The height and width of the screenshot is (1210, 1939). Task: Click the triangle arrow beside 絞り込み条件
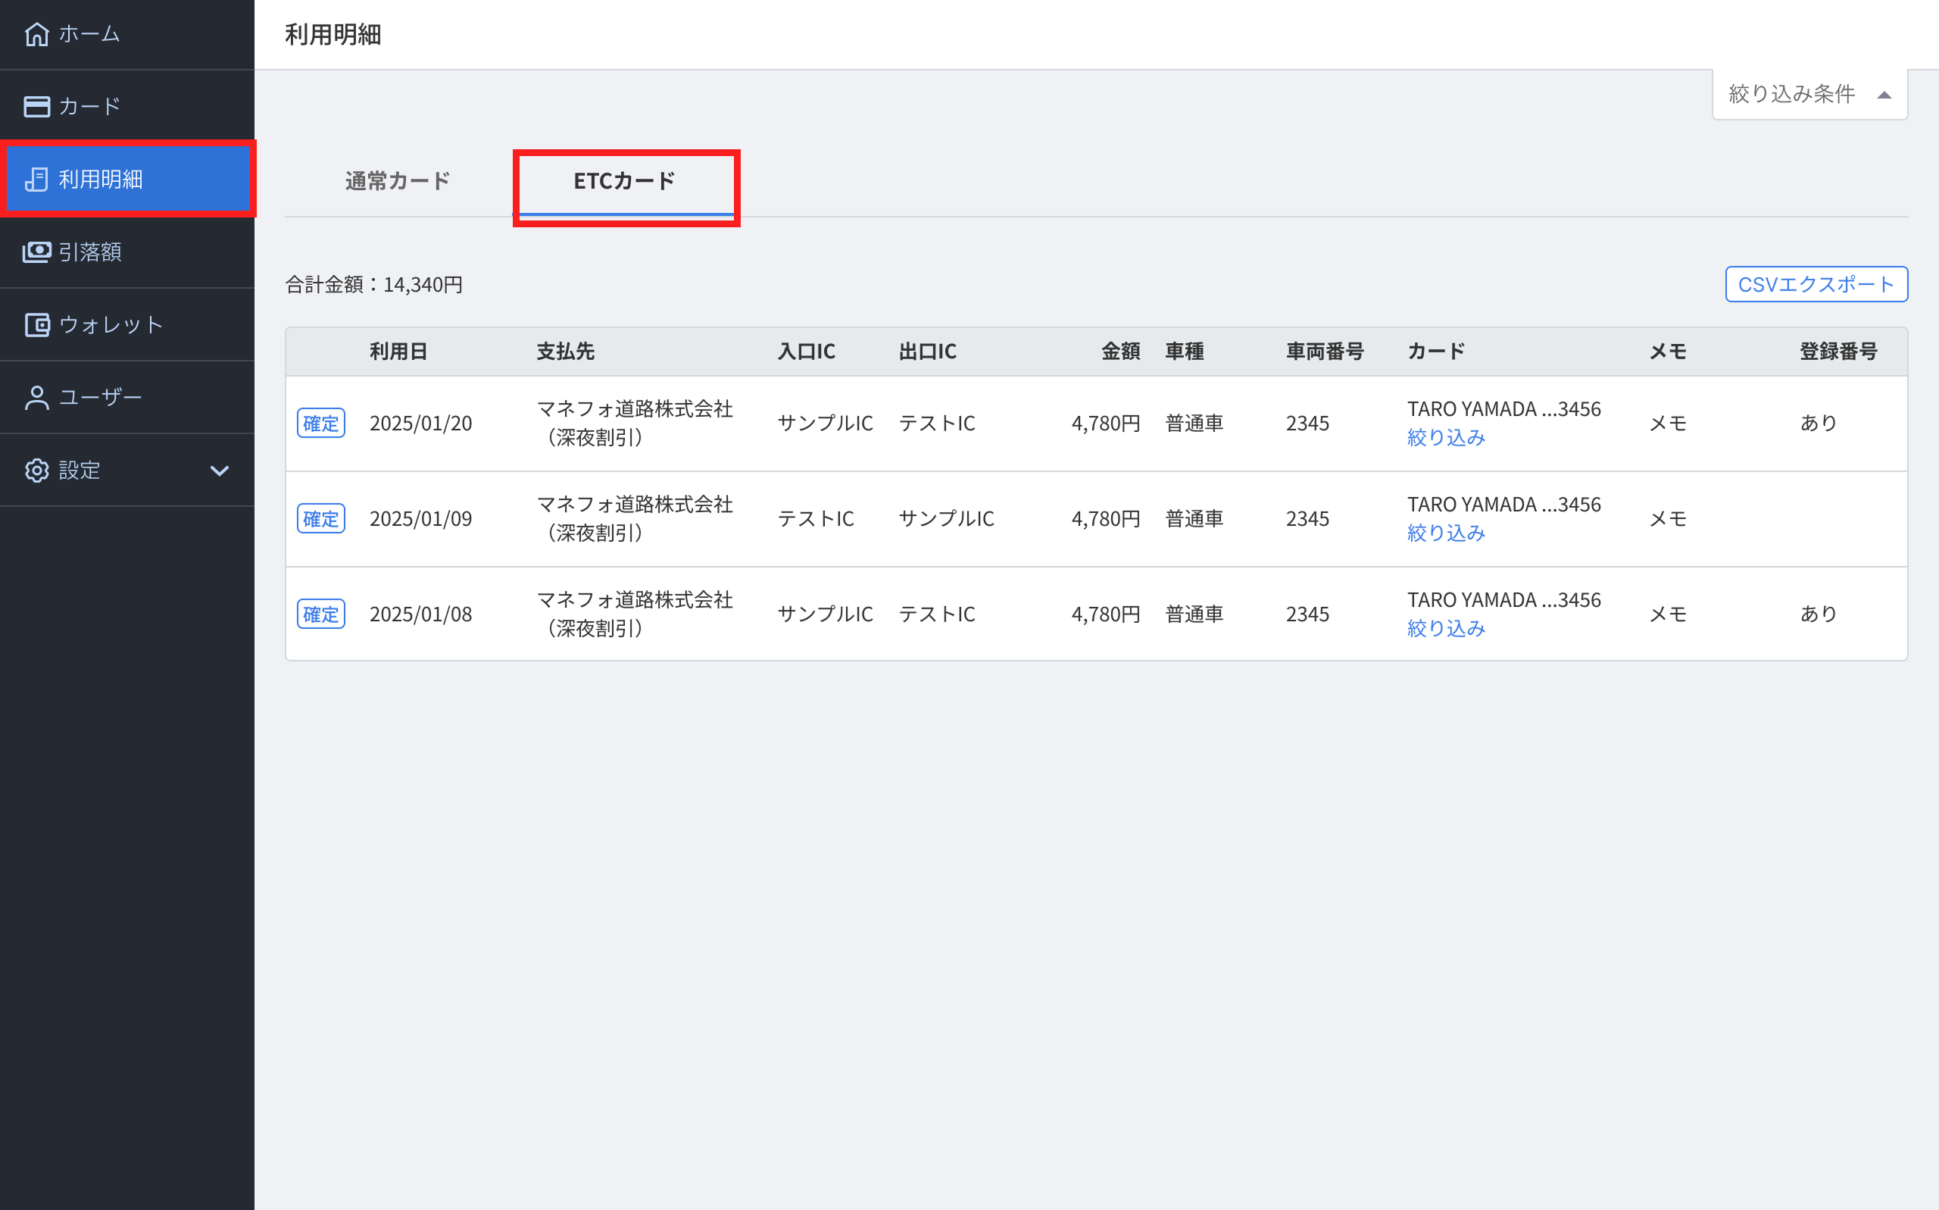click(x=1884, y=95)
